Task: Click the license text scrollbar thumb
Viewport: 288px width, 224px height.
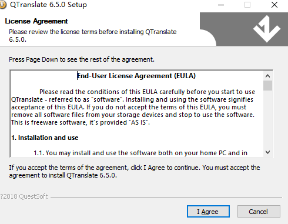Action: click(x=267, y=85)
